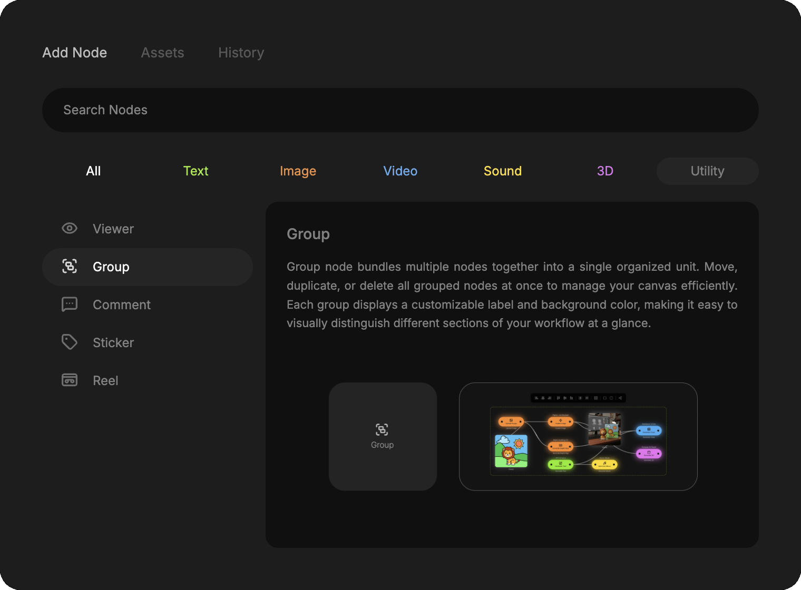Select the 3D category filter

605,171
